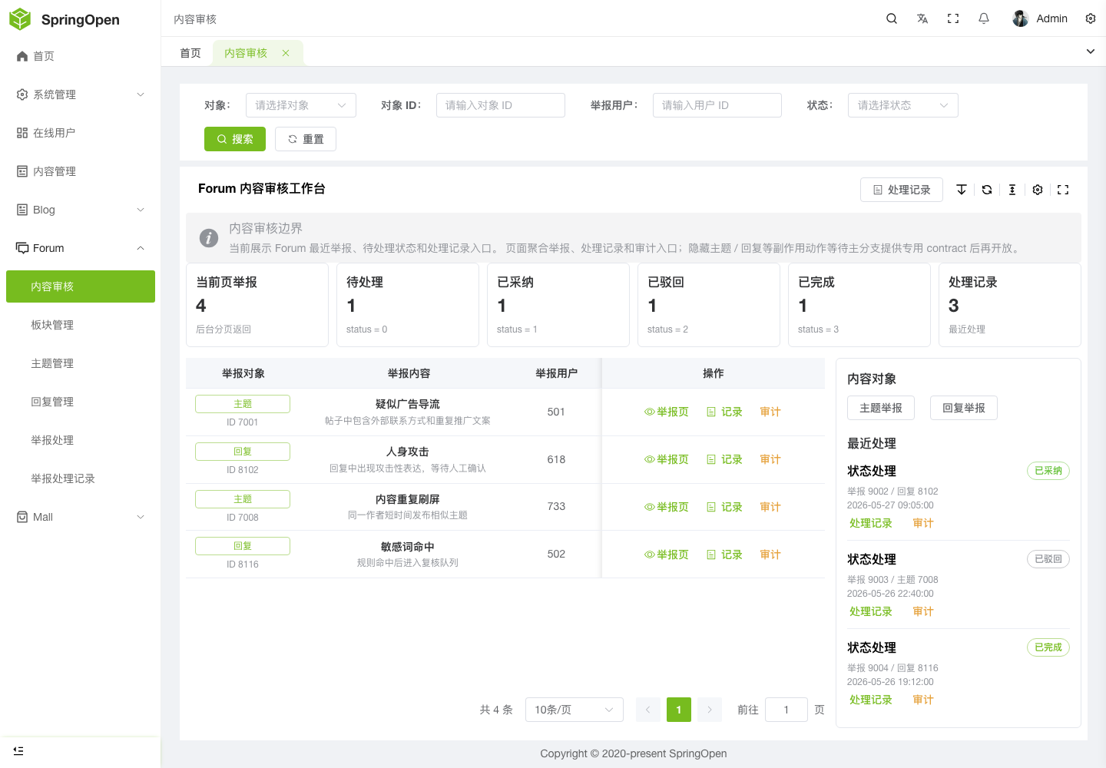Screen dimensions: 1106x768
Task: Click the row height adjust icon
Action: click(1012, 190)
